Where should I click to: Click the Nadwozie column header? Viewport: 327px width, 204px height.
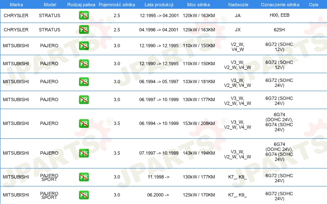[x=238, y=5]
